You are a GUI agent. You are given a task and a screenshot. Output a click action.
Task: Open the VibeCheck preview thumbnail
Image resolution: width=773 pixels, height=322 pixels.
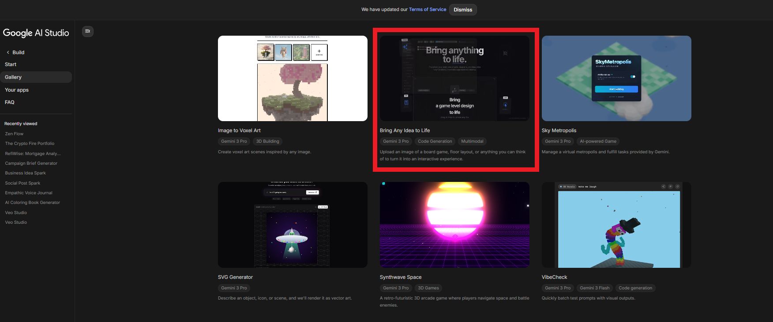616,225
